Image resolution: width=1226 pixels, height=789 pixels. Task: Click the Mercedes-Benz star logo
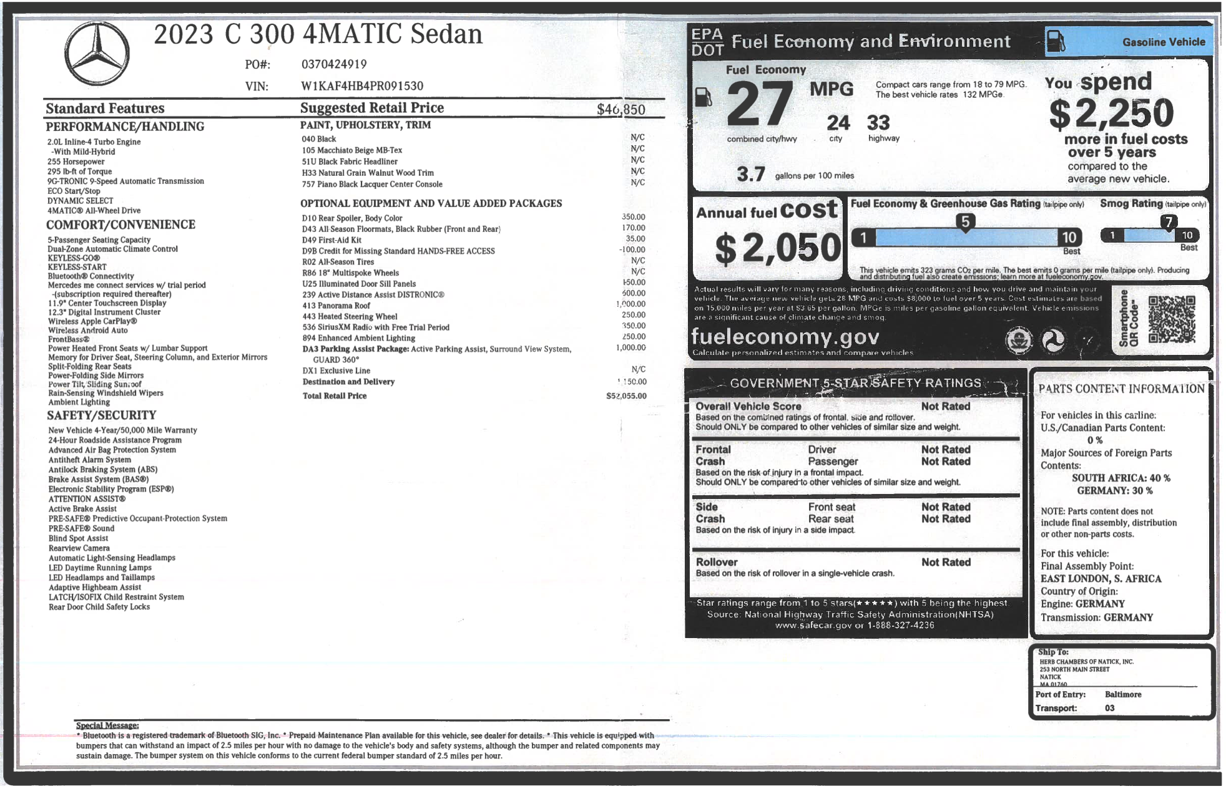97,54
